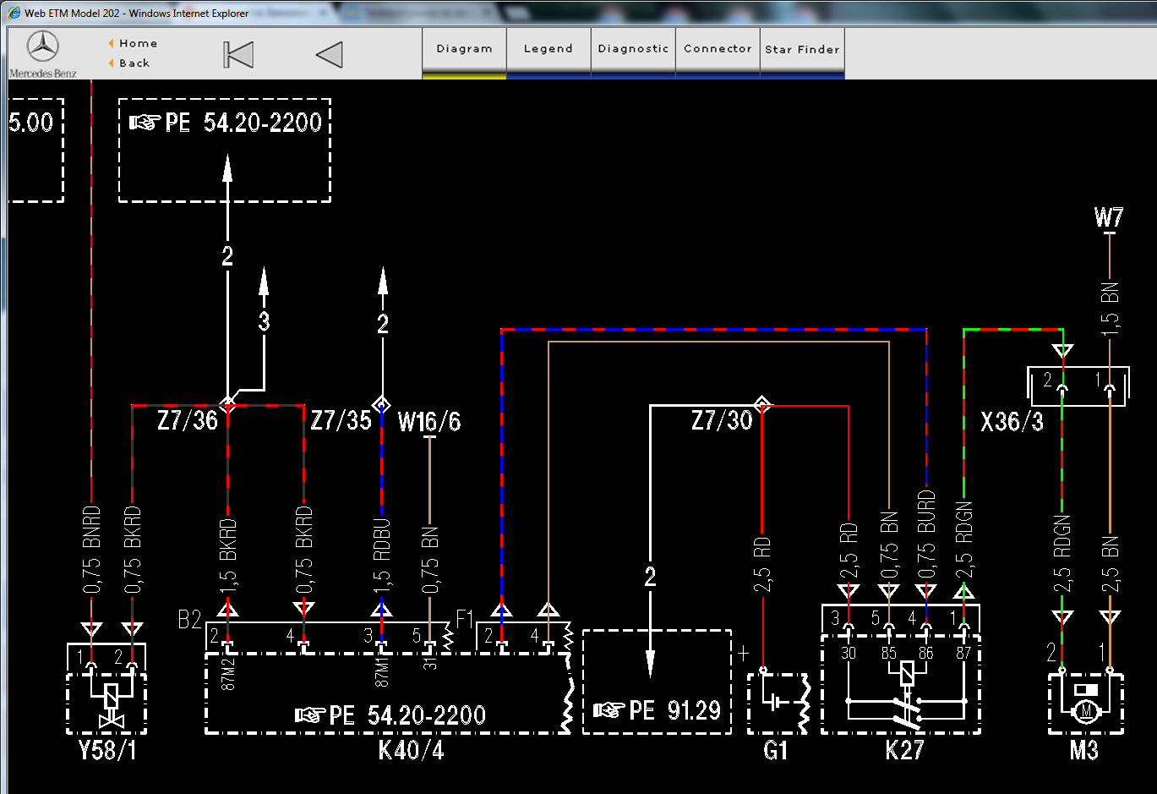The image size is (1157, 794).
Task: Click the X36/3 connector label
Action: point(1012,421)
